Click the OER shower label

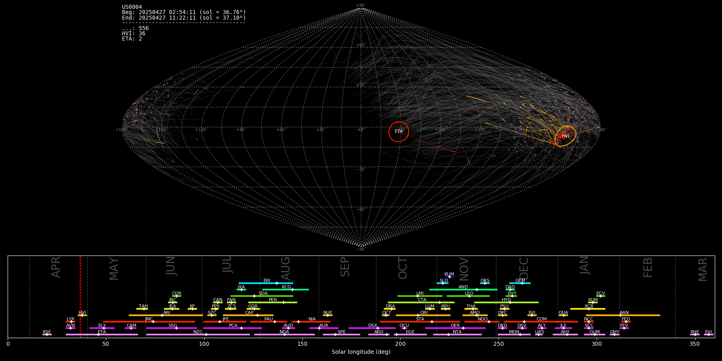[455, 326]
